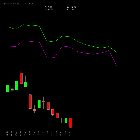Click the green candle for 07 Apr

coord(17,86)
